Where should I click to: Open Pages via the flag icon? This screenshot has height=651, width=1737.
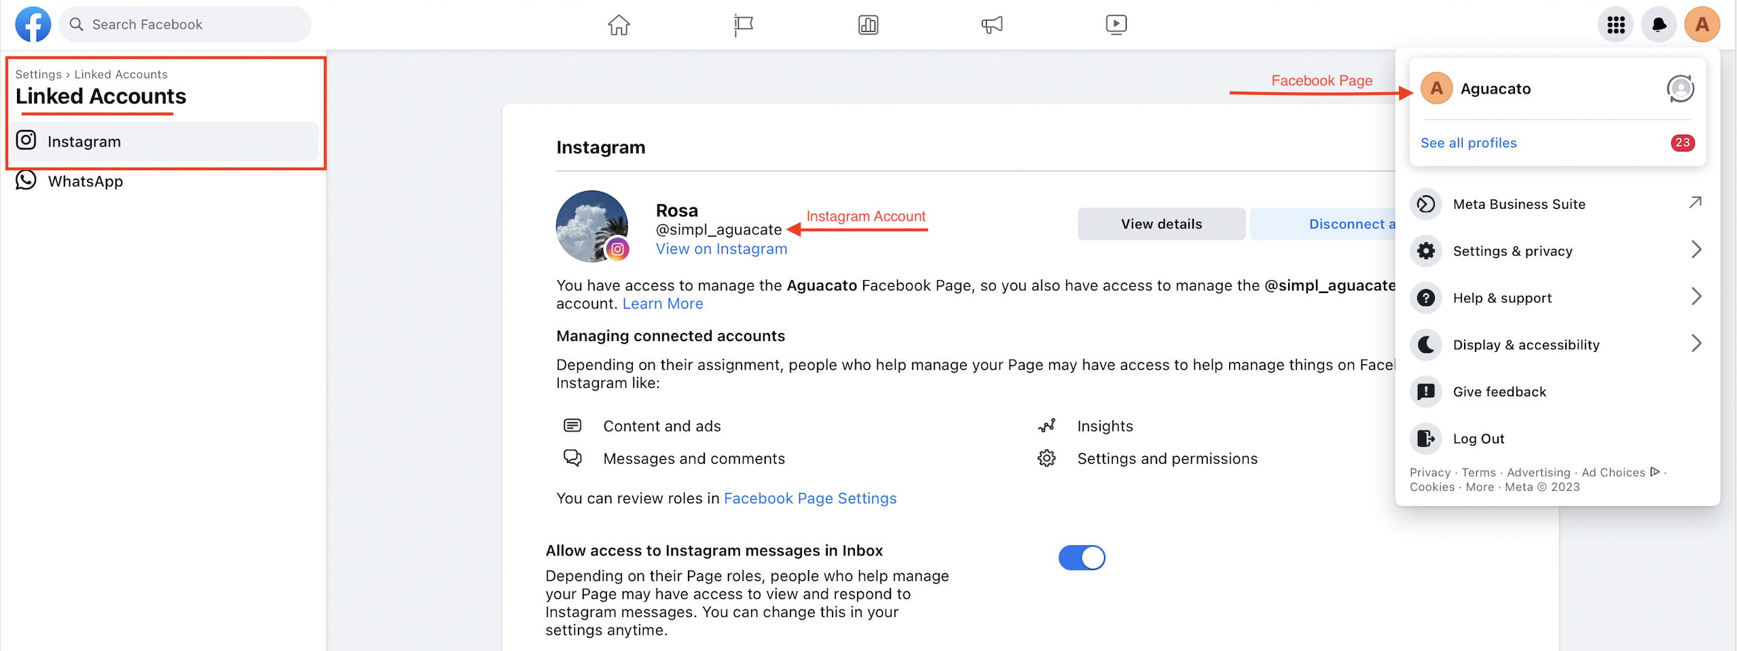[x=744, y=25]
